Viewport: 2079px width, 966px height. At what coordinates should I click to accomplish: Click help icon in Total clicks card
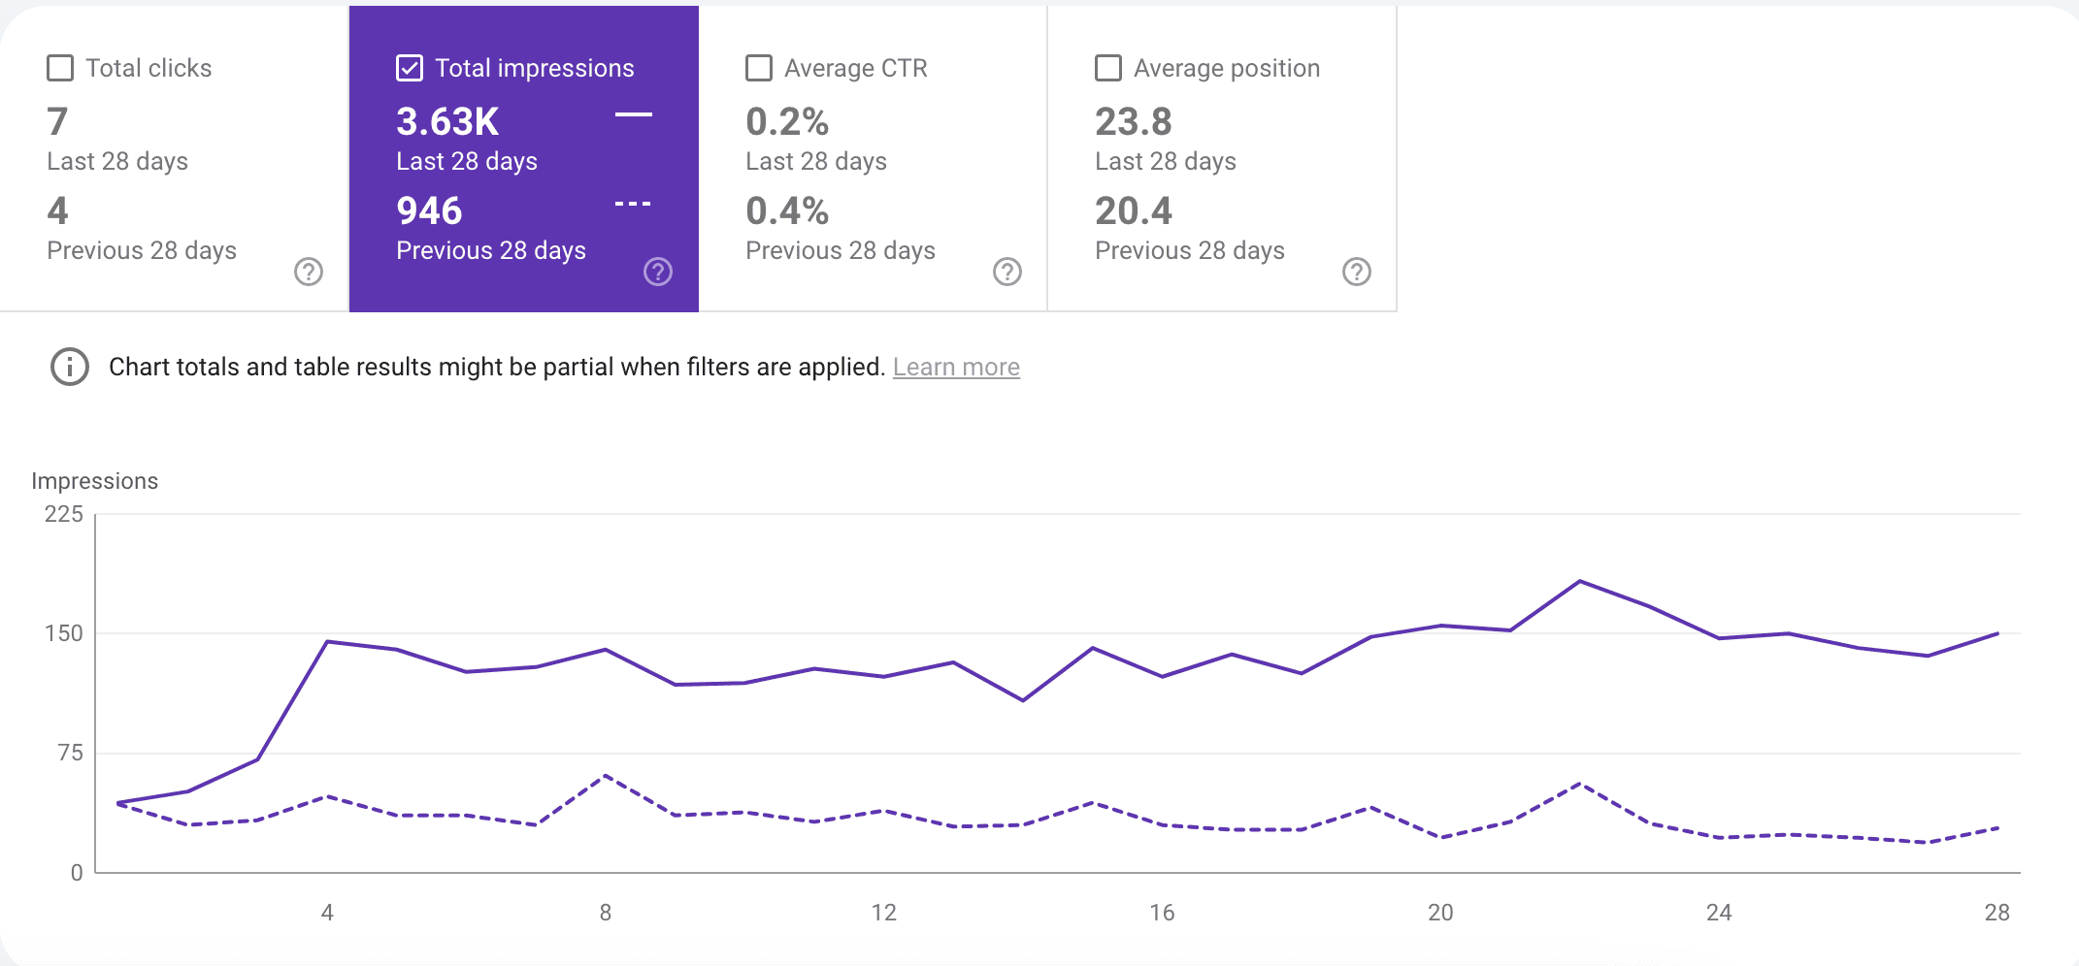coord(309,272)
